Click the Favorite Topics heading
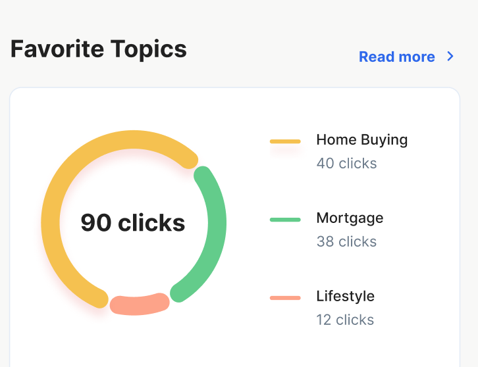 tap(99, 49)
